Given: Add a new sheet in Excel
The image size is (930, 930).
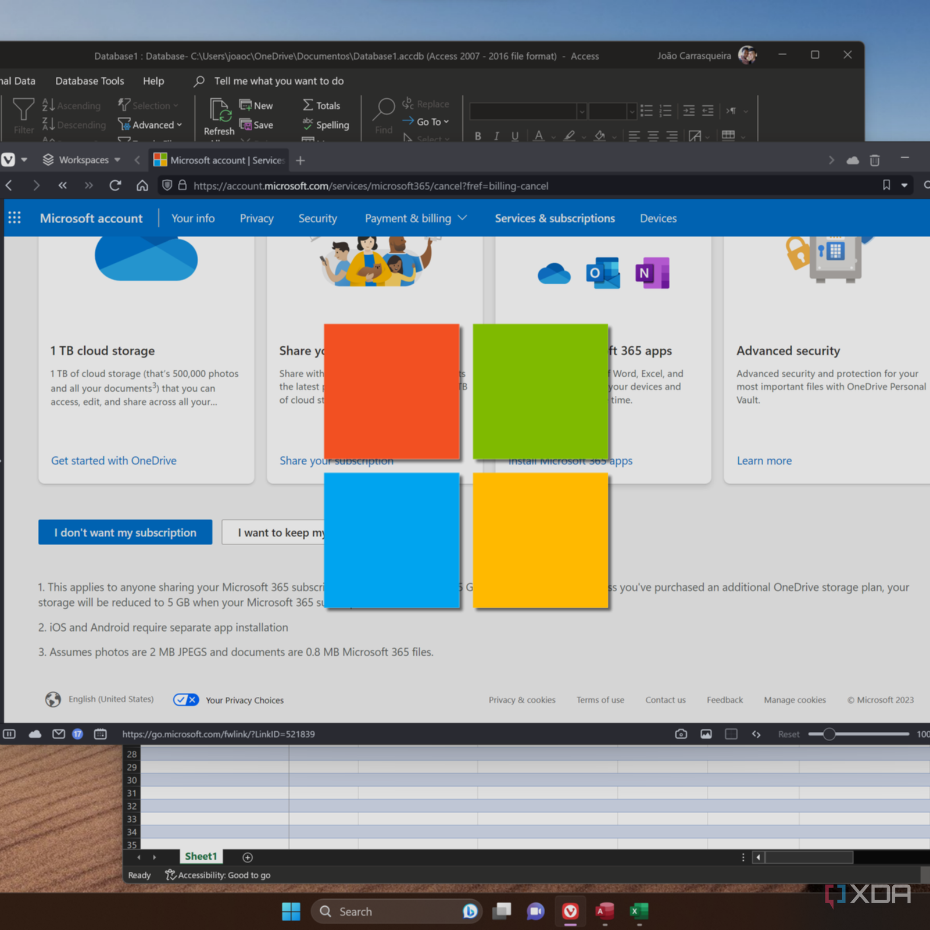Looking at the screenshot, I should (248, 857).
